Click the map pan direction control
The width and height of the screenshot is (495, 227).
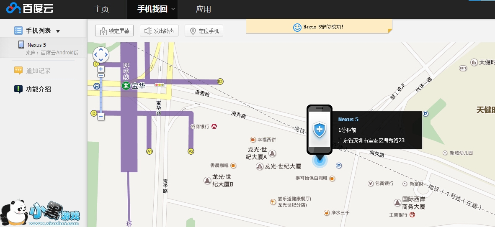tap(101, 55)
